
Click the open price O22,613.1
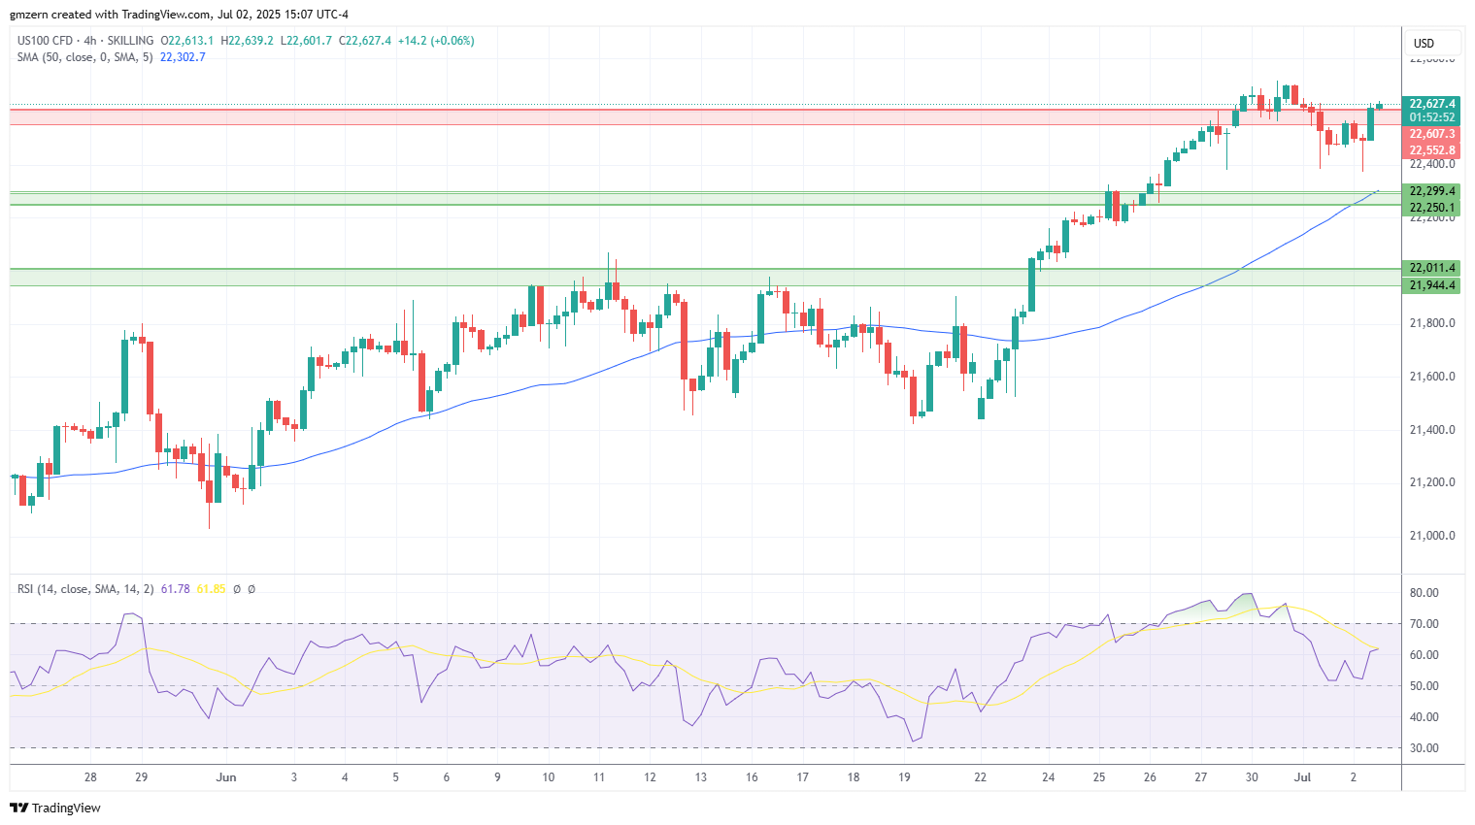(x=186, y=41)
